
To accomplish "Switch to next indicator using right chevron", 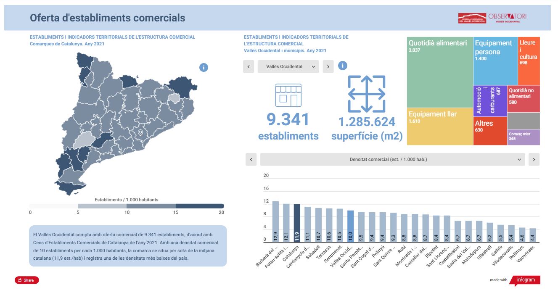I will tap(534, 159).
